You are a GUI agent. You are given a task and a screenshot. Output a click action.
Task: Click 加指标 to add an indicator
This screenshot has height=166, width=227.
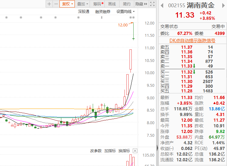[110, 151]
